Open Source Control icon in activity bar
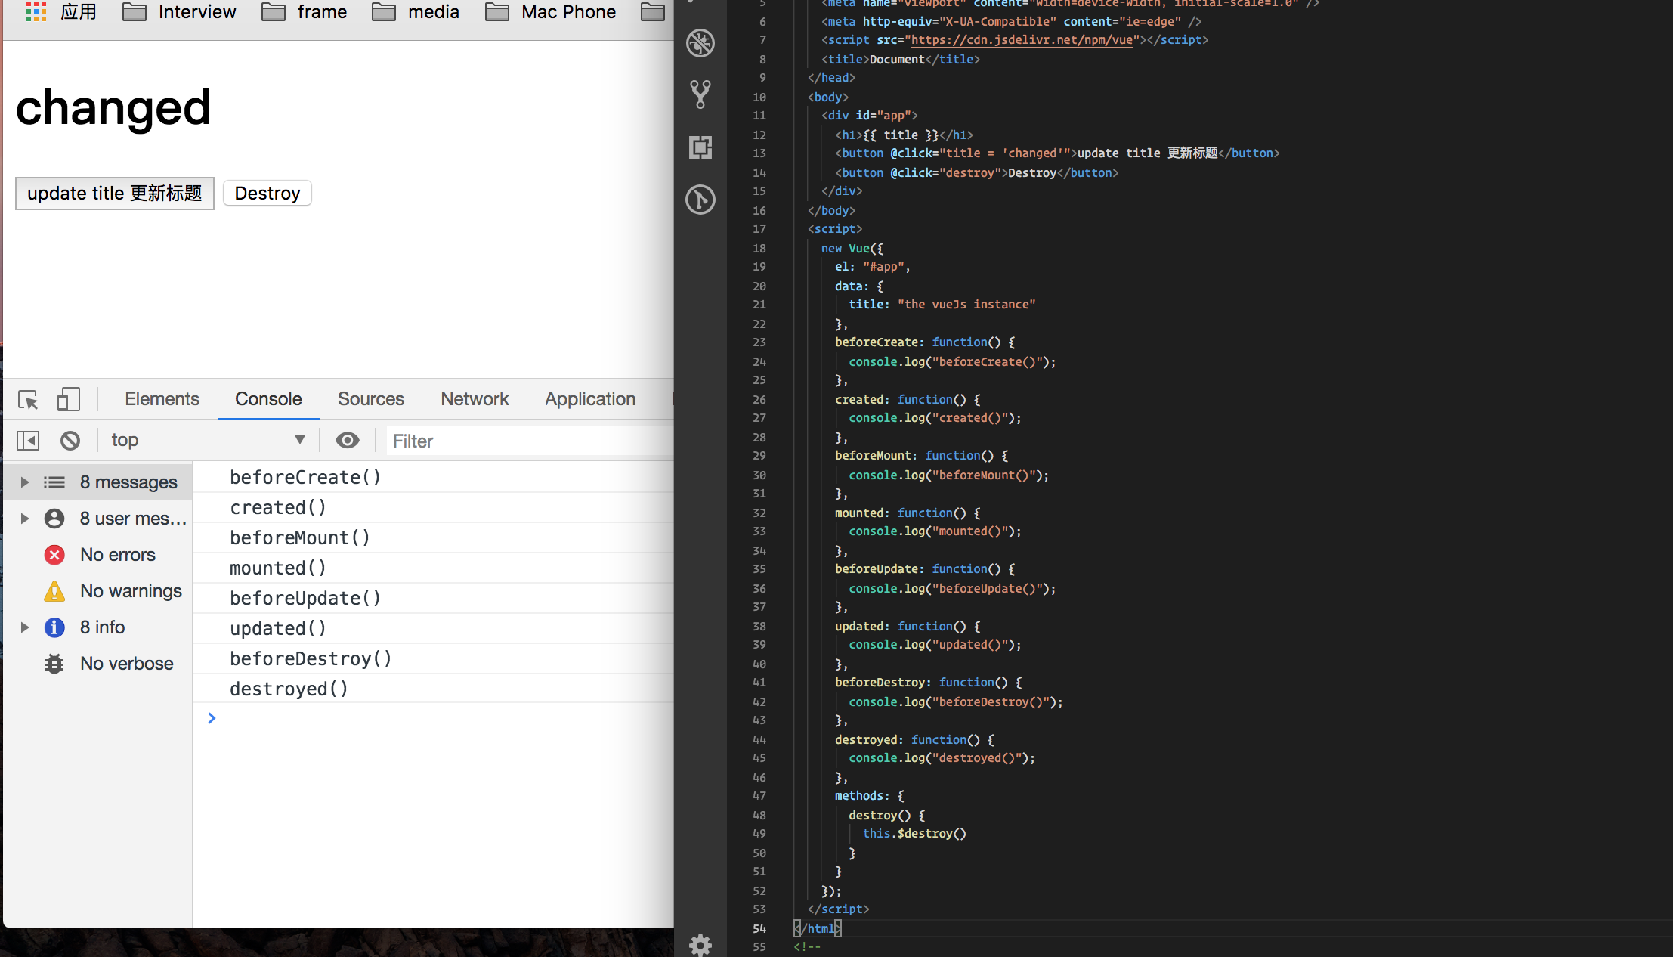1673x957 pixels. [x=700, y=94]
